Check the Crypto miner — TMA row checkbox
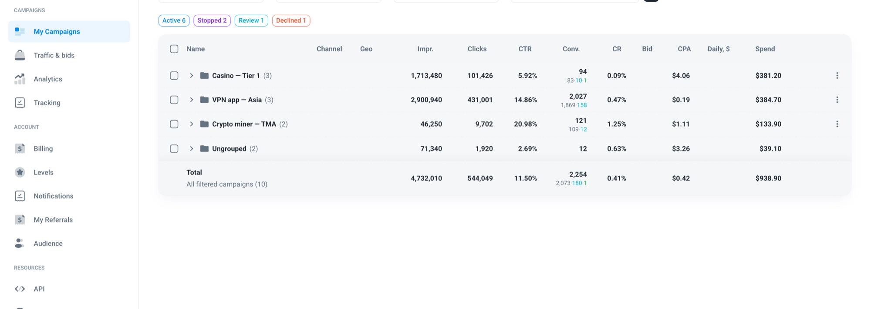Image resolution: width=871 pixels, height=309 pixels. point(174,124)
